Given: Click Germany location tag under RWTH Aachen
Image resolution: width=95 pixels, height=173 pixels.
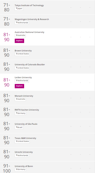Looking at the screenshot, I should (20, 113).
